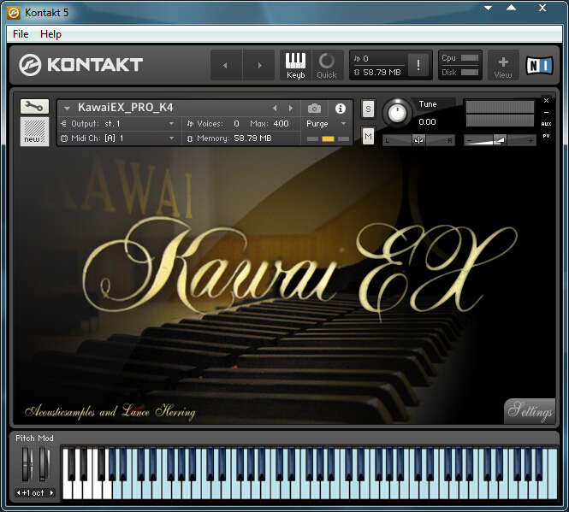Solo the KawaiEX instrument
Viewport: 569px width, 512px height.
point(368,109)
